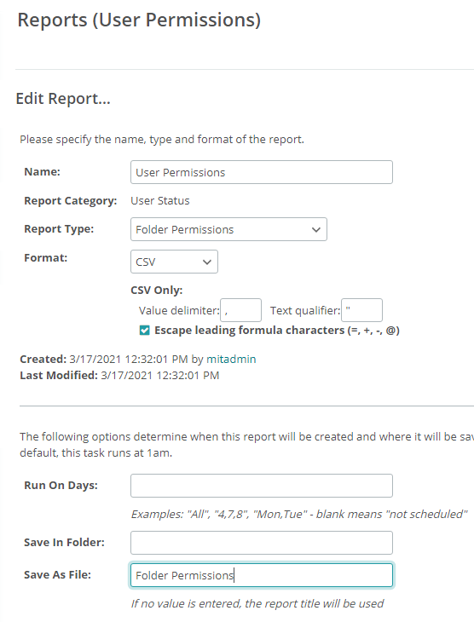Click the Save In Folder field

pyautogui.click(x=261, y=543)
